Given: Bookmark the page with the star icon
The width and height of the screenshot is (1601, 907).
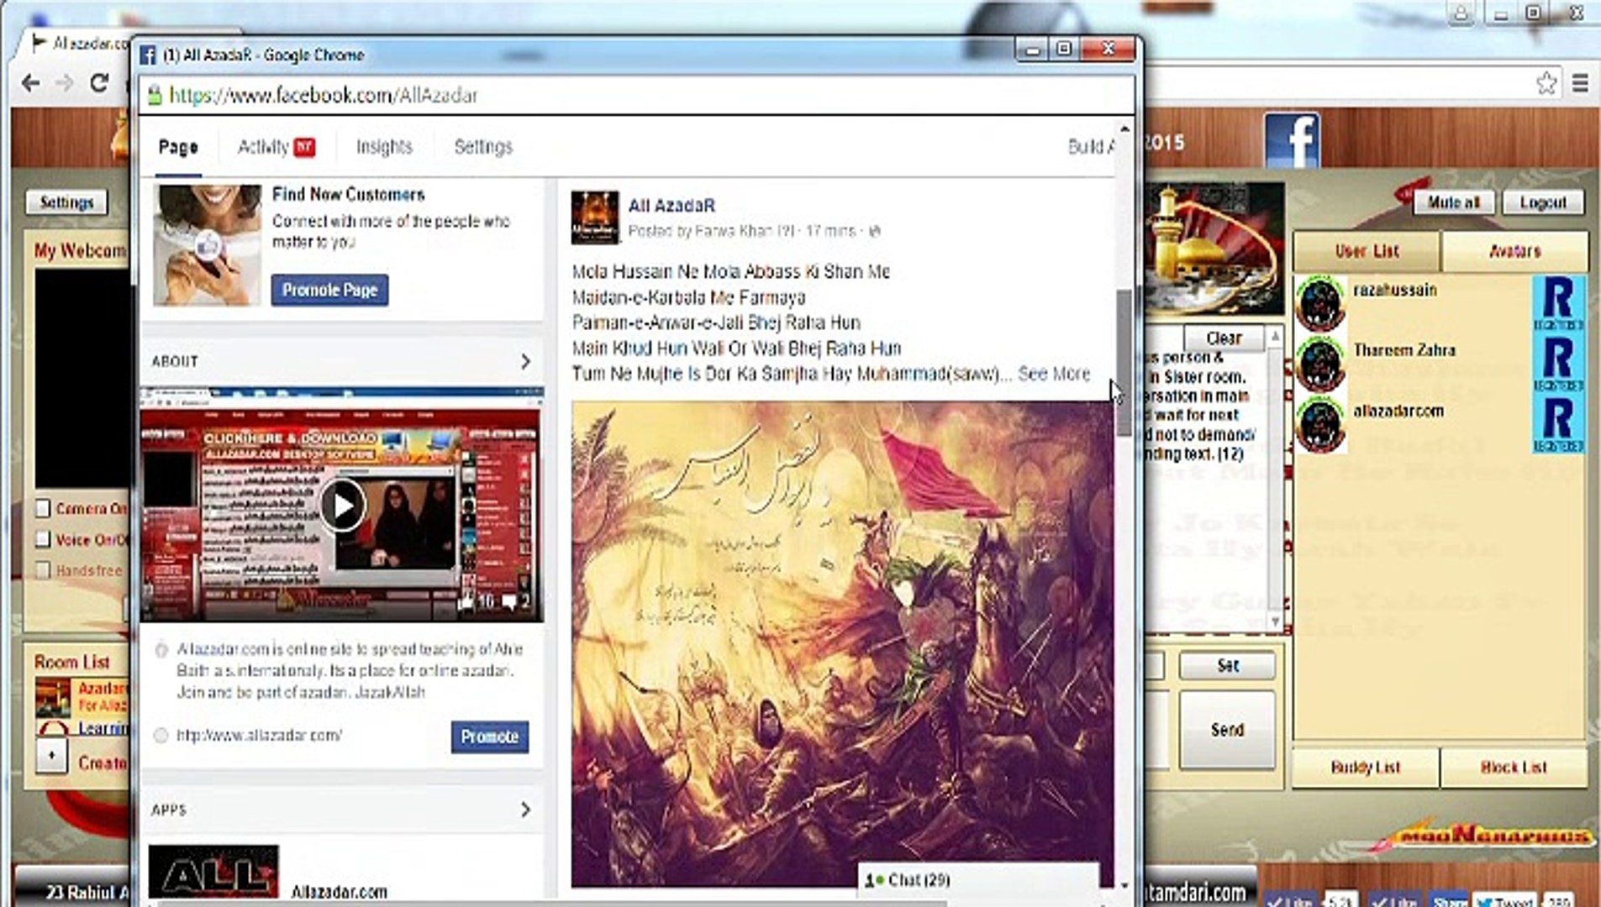Looking at the screenshot, I should pyautogui.click(x=1546, y=83).
